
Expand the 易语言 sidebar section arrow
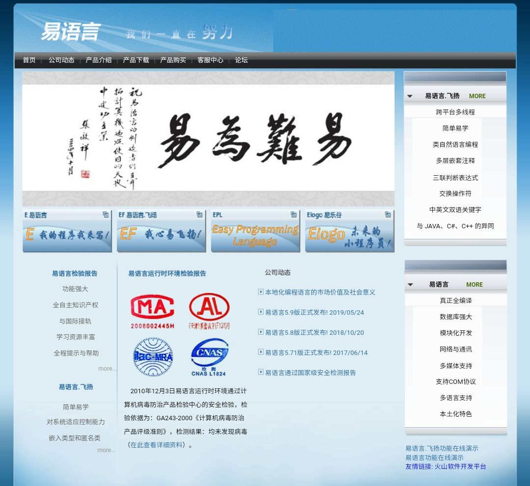410,285
